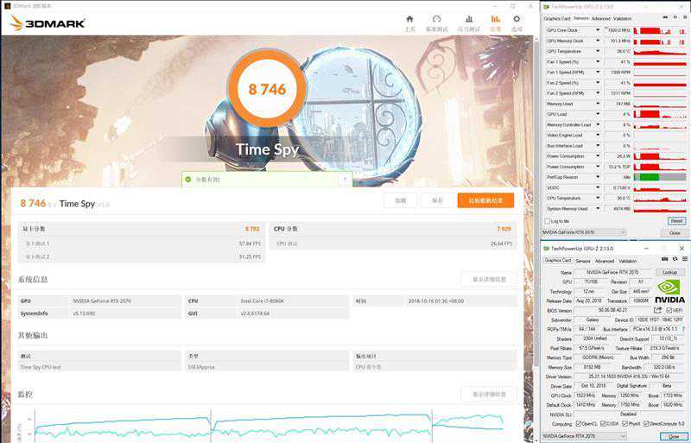Click the Reset button in Sensors window

[675, 221]
